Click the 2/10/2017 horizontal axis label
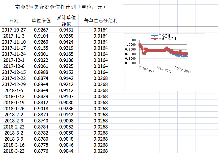 click(x=147, y=70)
